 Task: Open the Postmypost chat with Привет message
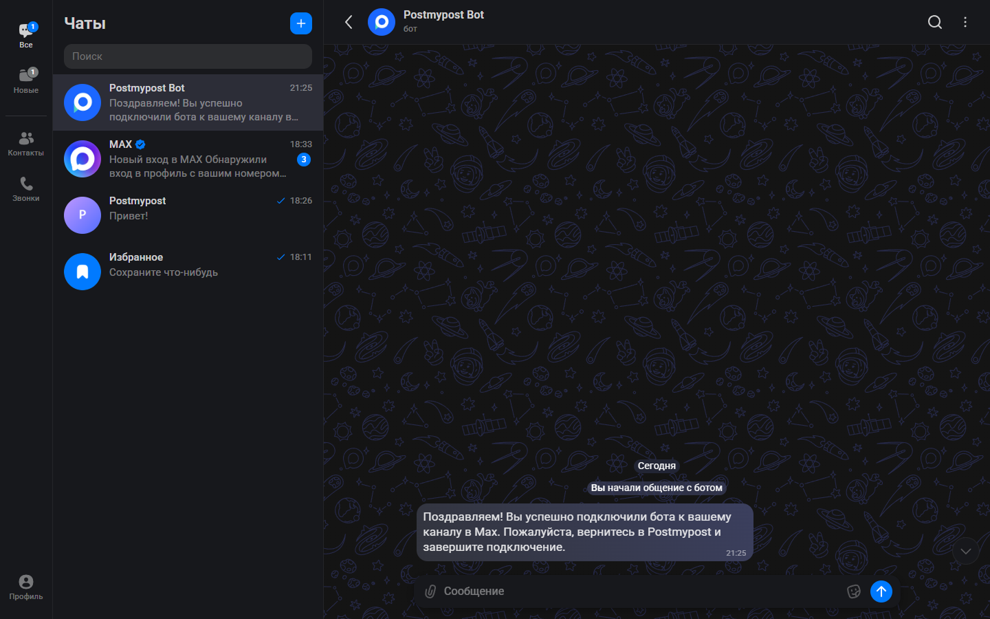[x=188, y=215]
